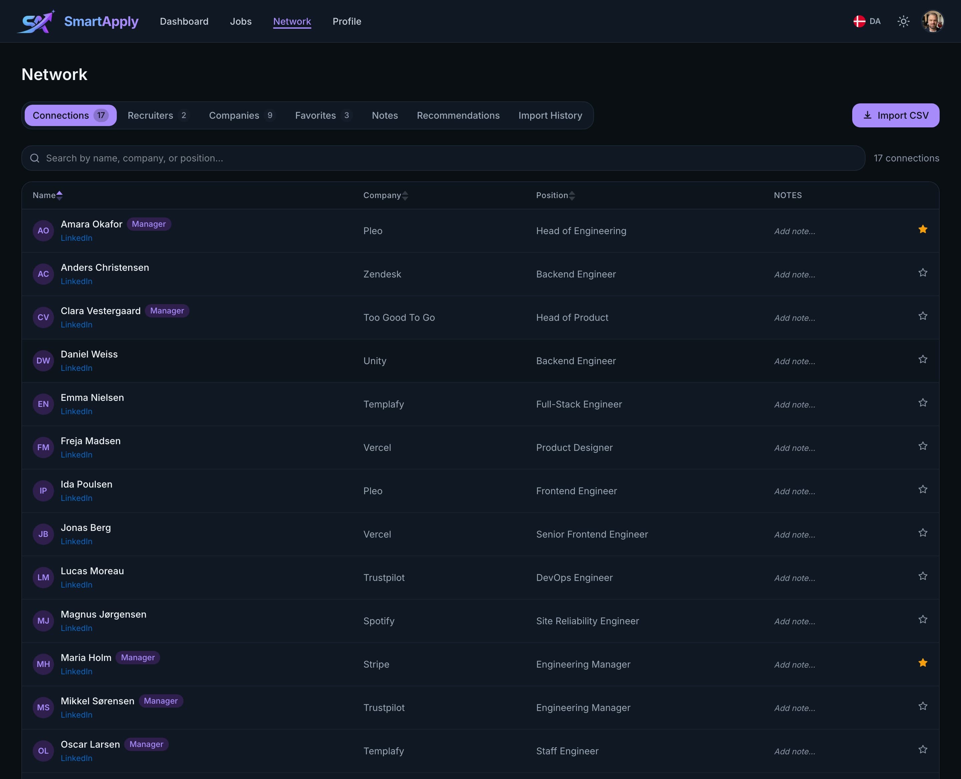Click the "Too Good To Go" company cell
The image size is (961, 779).
coord(399,317)
